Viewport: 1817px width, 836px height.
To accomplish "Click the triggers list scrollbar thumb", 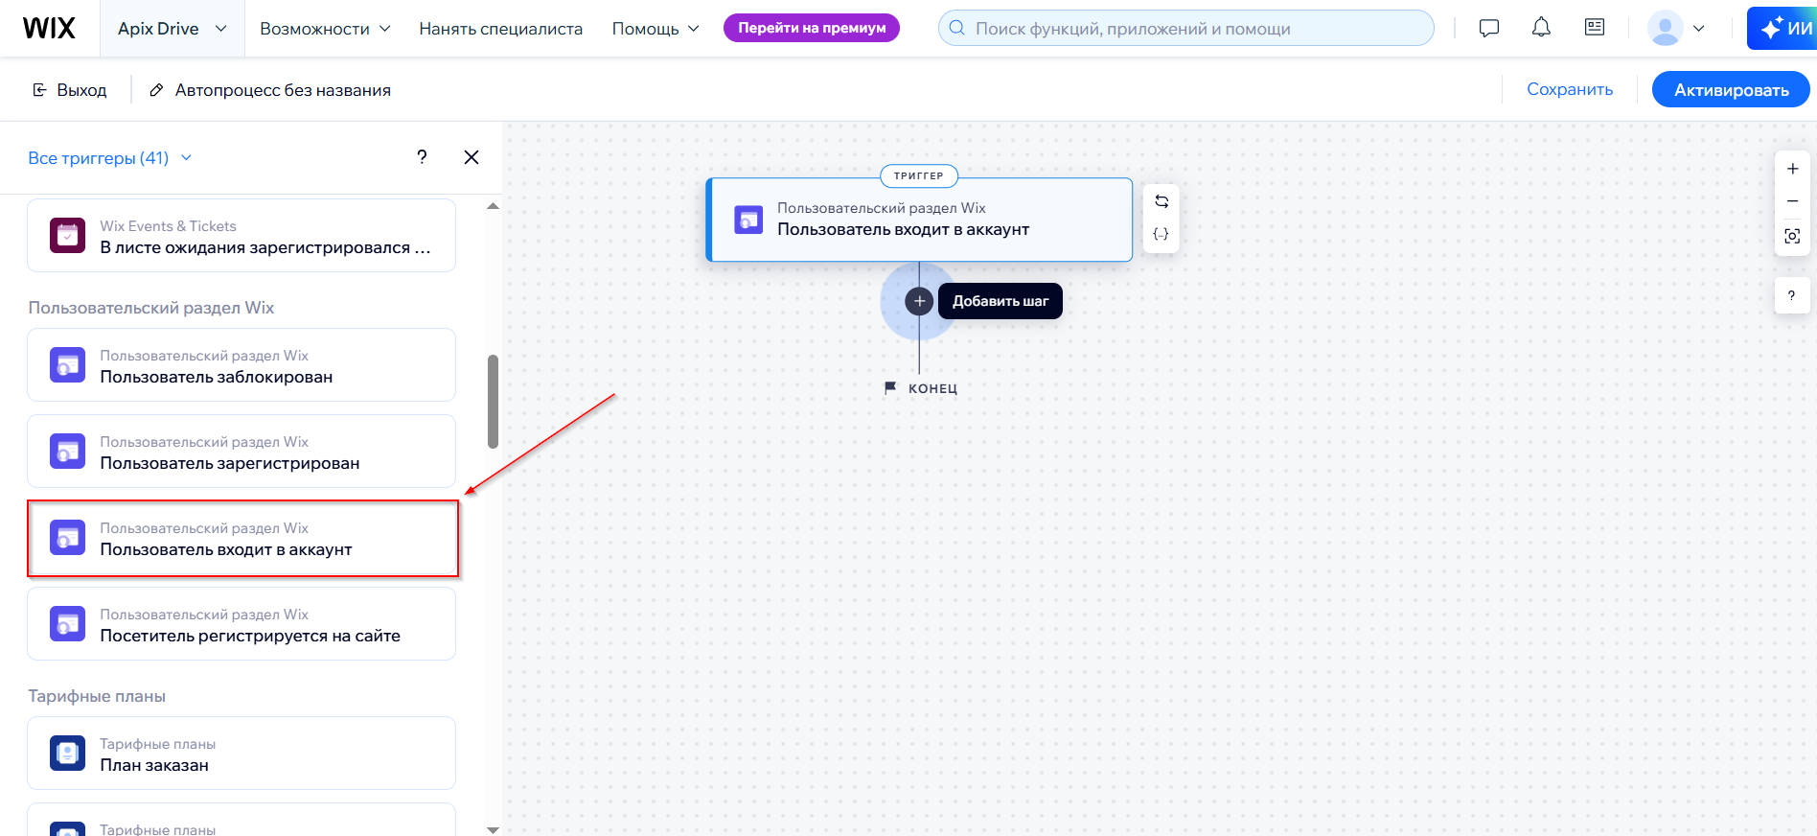I will tap(493, 402).
